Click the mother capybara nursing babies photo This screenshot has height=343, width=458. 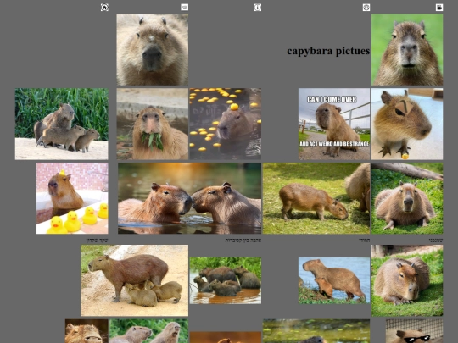point(135,280)
